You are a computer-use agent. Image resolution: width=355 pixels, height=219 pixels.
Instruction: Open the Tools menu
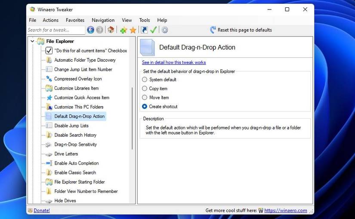(145, 20)
